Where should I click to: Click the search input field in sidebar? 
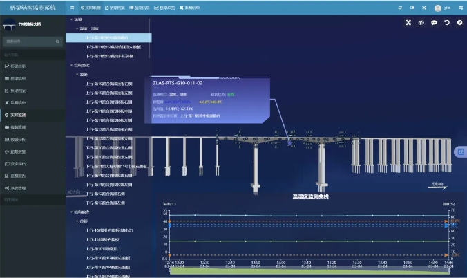click(x=29, y=41)
